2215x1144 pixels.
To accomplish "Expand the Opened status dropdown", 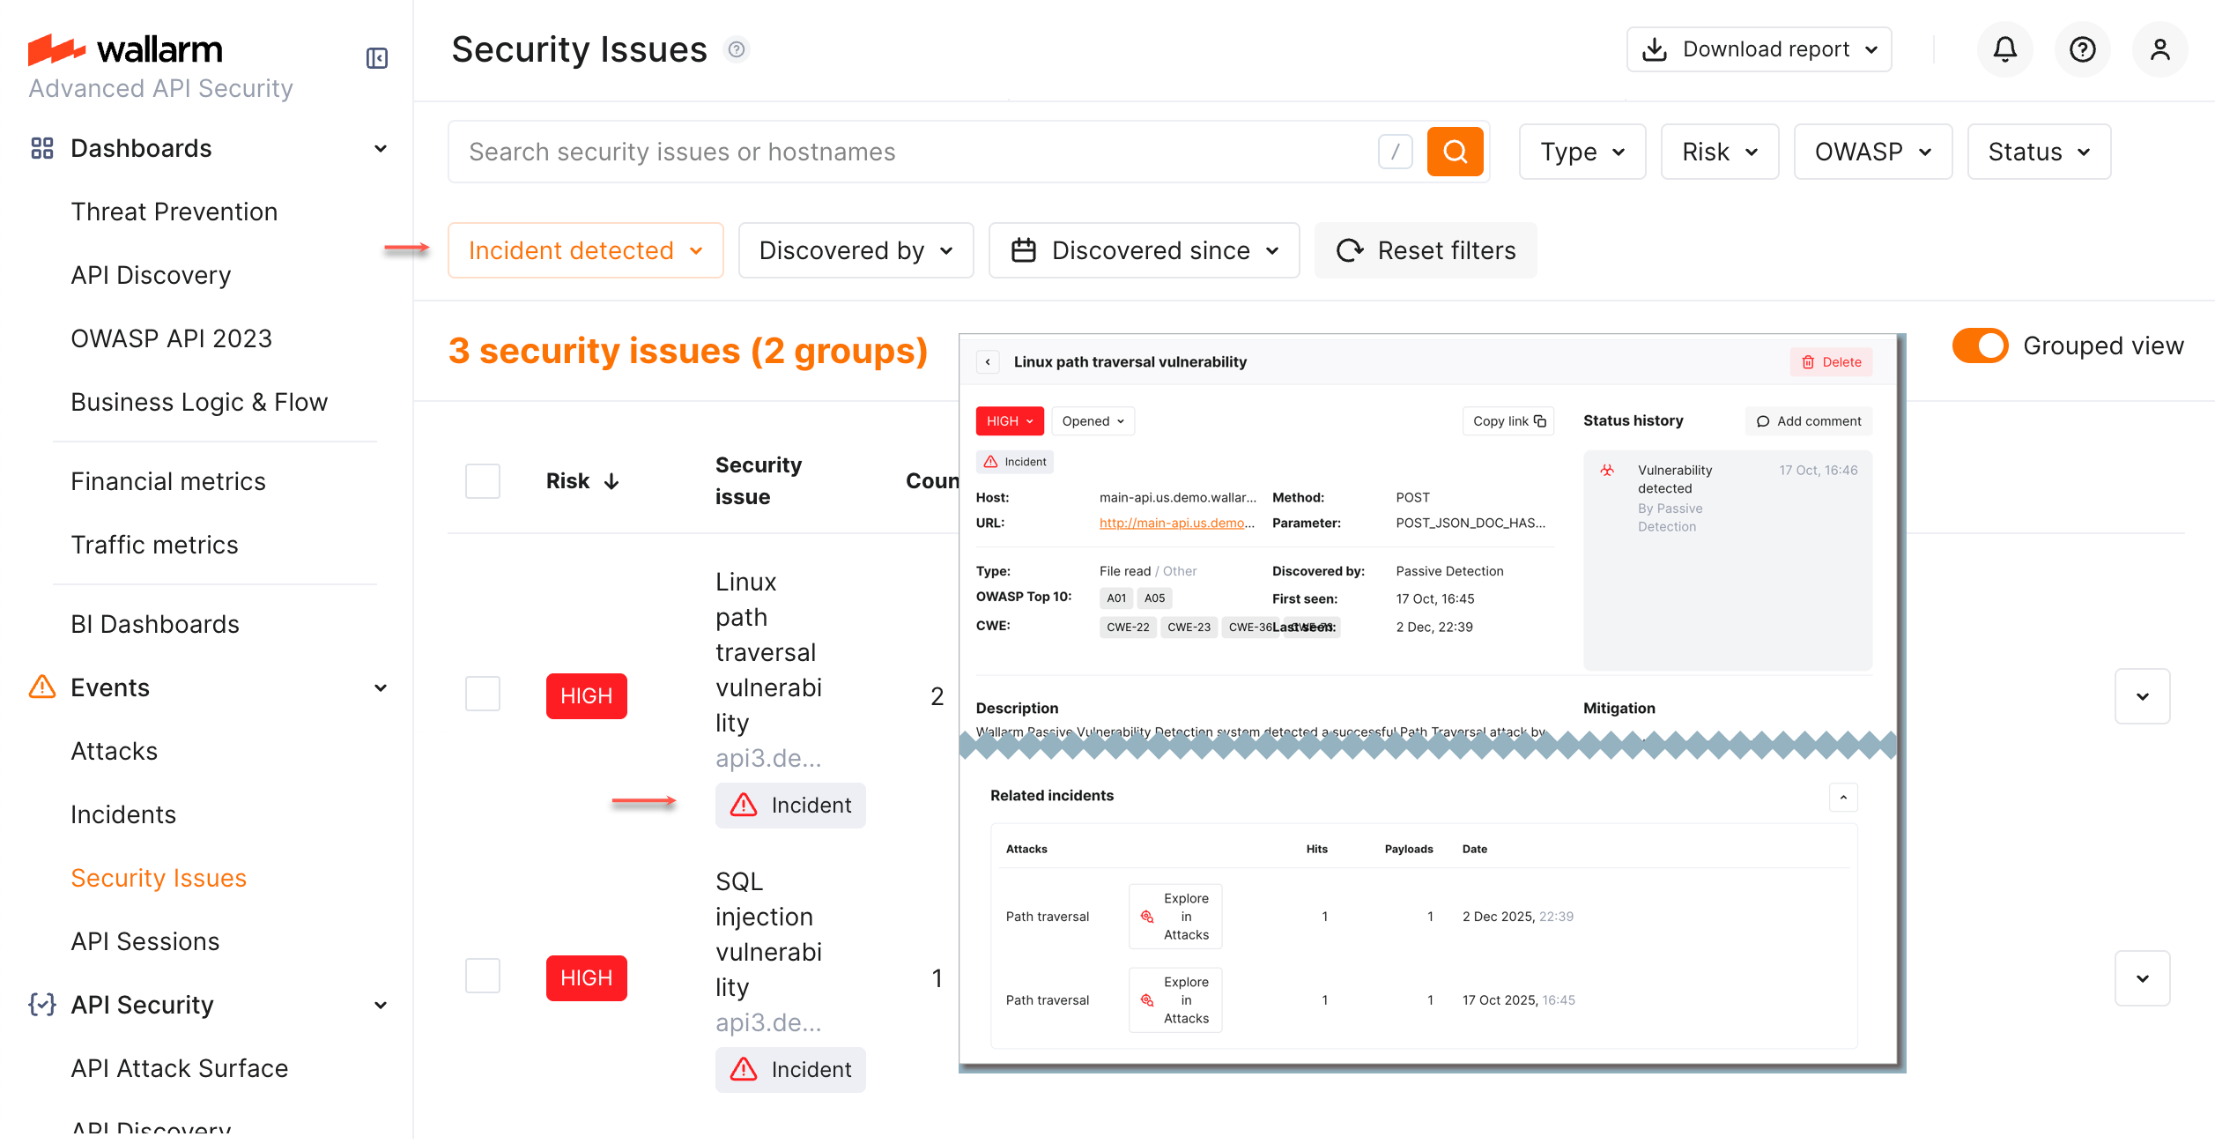I will 1093,420.
